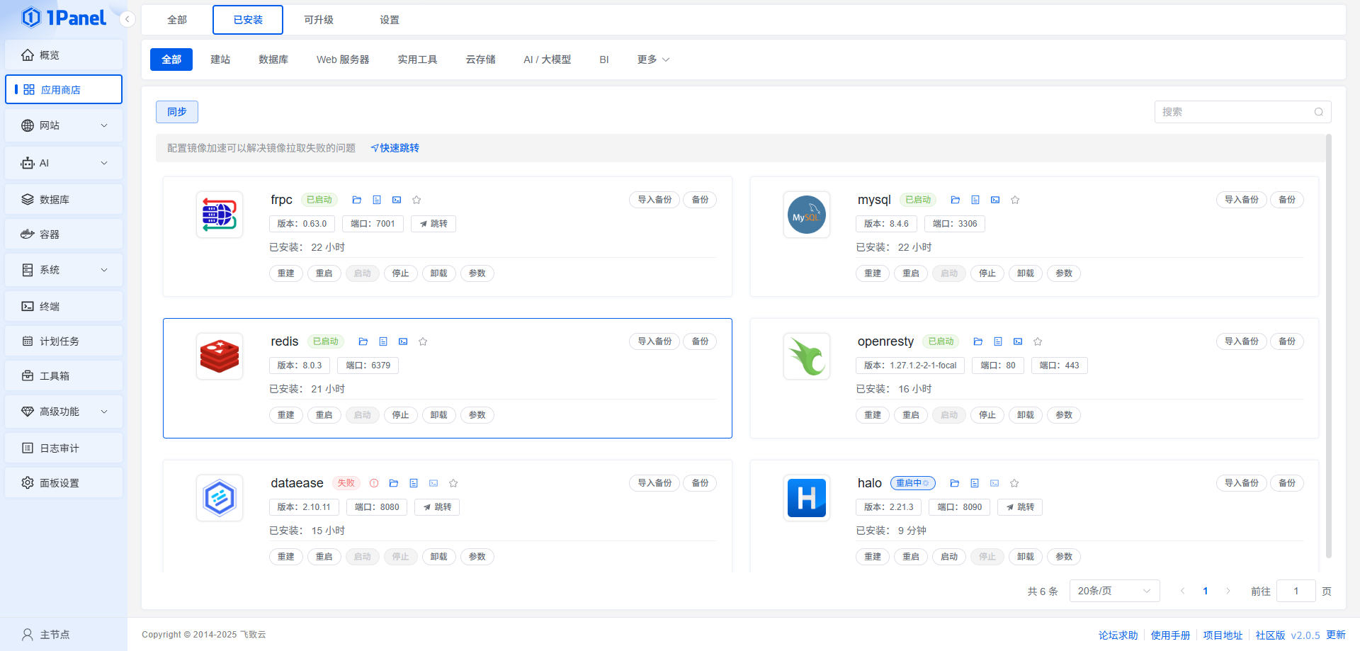
Task: Favorite dataease with the star icon
Action: (453, 483)
